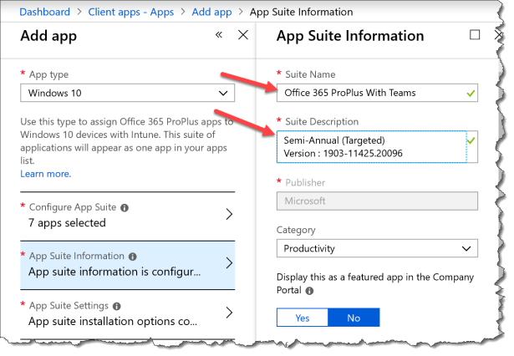
Task: Show info tooltip for Configure App Suite
Action: tap(125, 208)
